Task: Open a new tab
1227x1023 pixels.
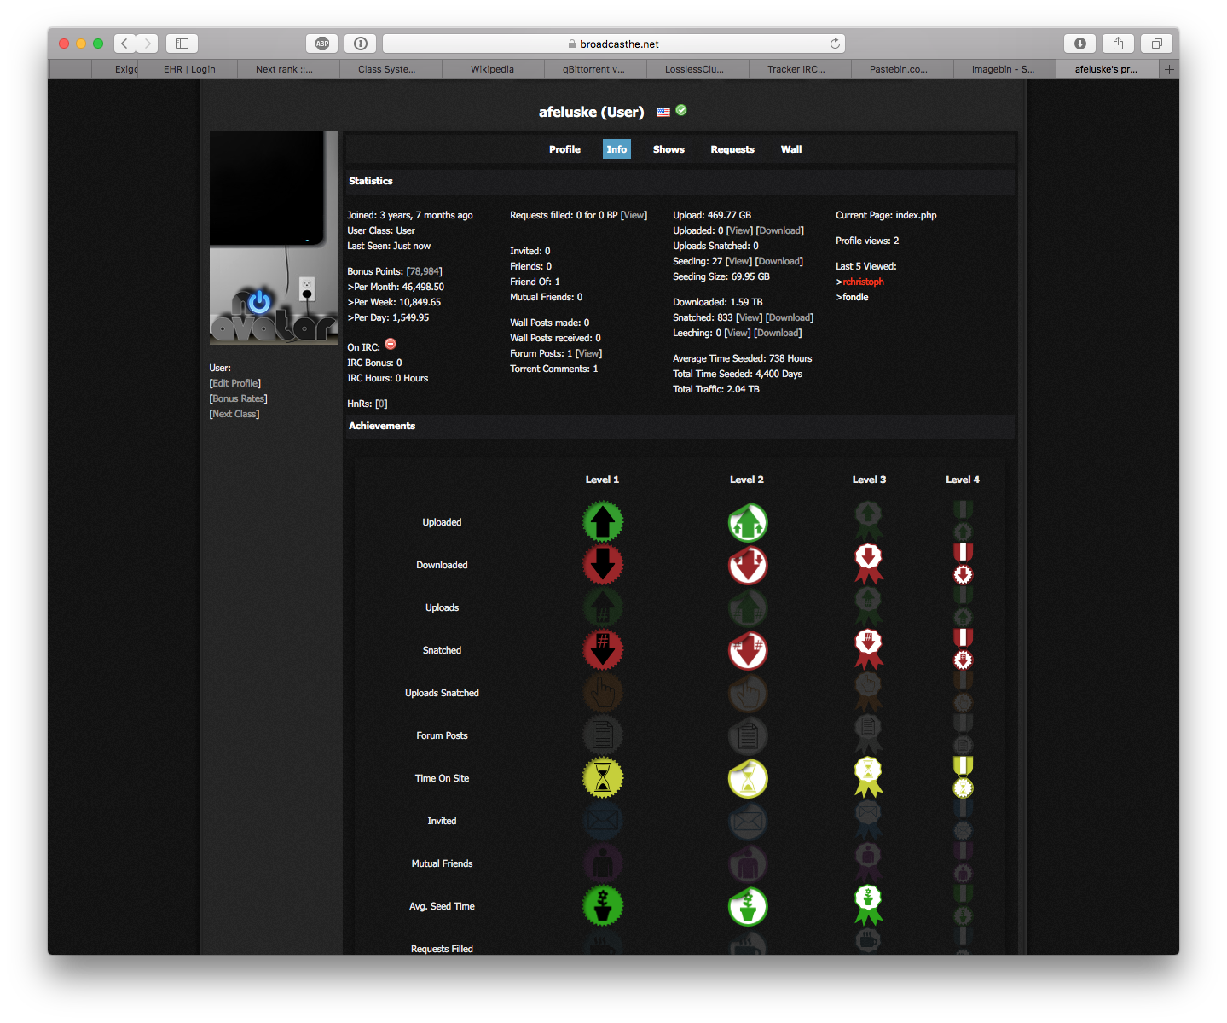Action: (x=1169, y=69)
